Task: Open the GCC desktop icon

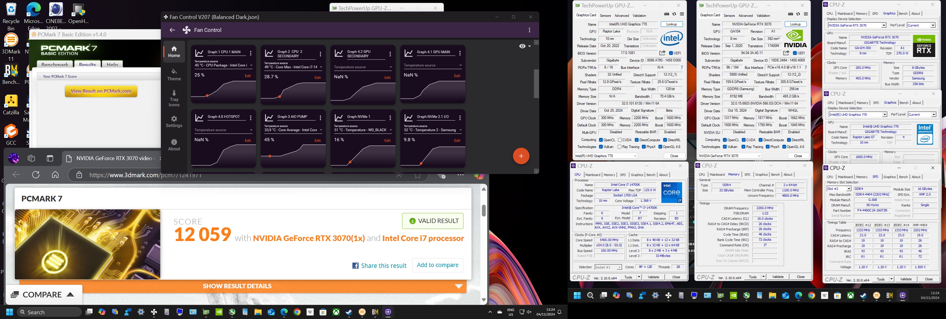Action: 12,135
